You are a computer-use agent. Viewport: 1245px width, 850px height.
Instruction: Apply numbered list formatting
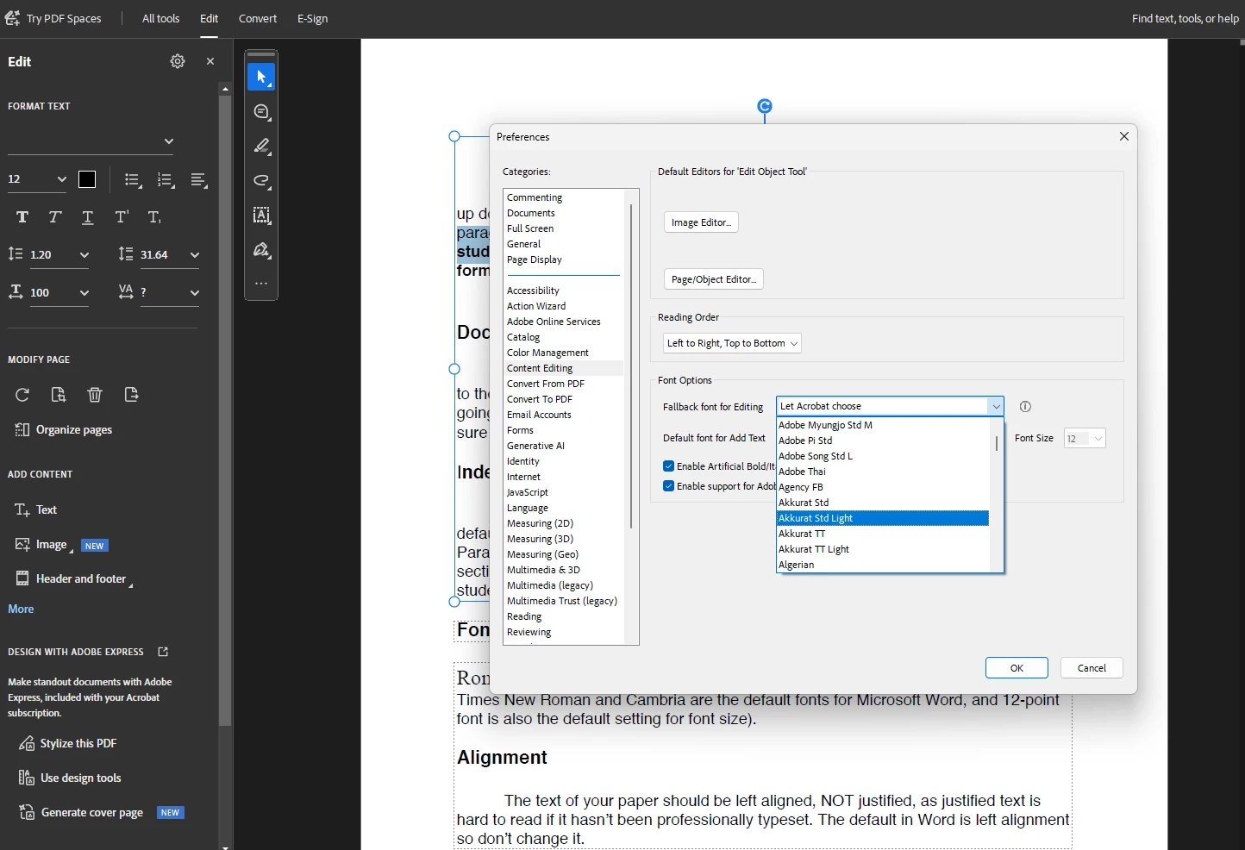click(166, 179)
